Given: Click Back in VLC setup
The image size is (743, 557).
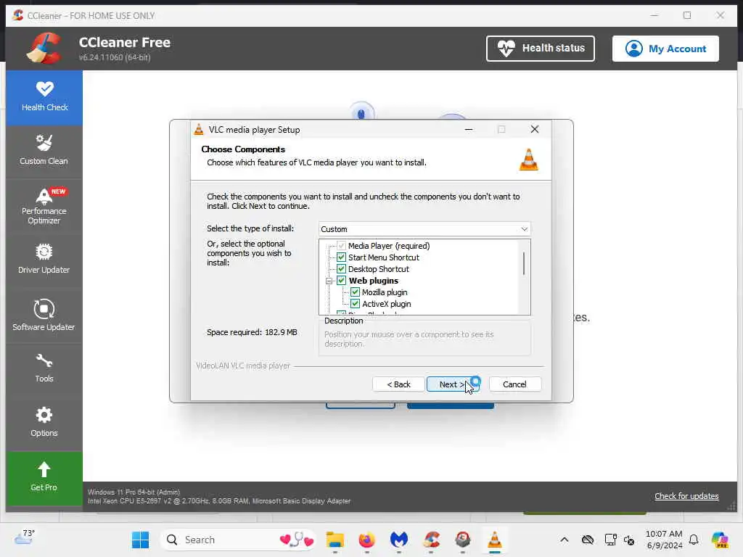Looking at the screenshot, I should [398, 384].
